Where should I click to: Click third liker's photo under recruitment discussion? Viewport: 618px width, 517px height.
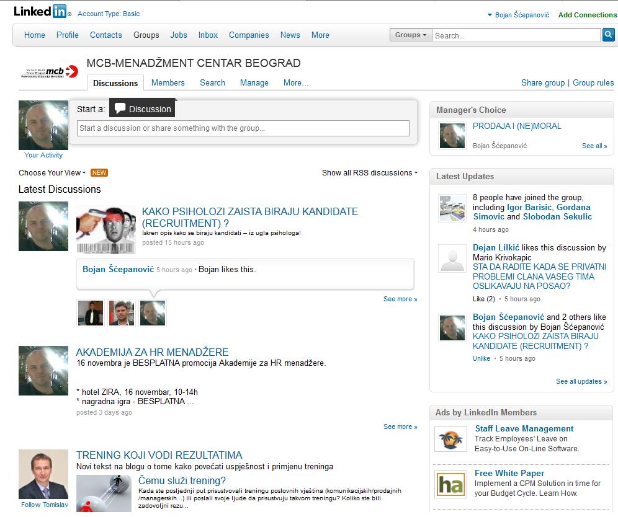click(x=153, y=313)
